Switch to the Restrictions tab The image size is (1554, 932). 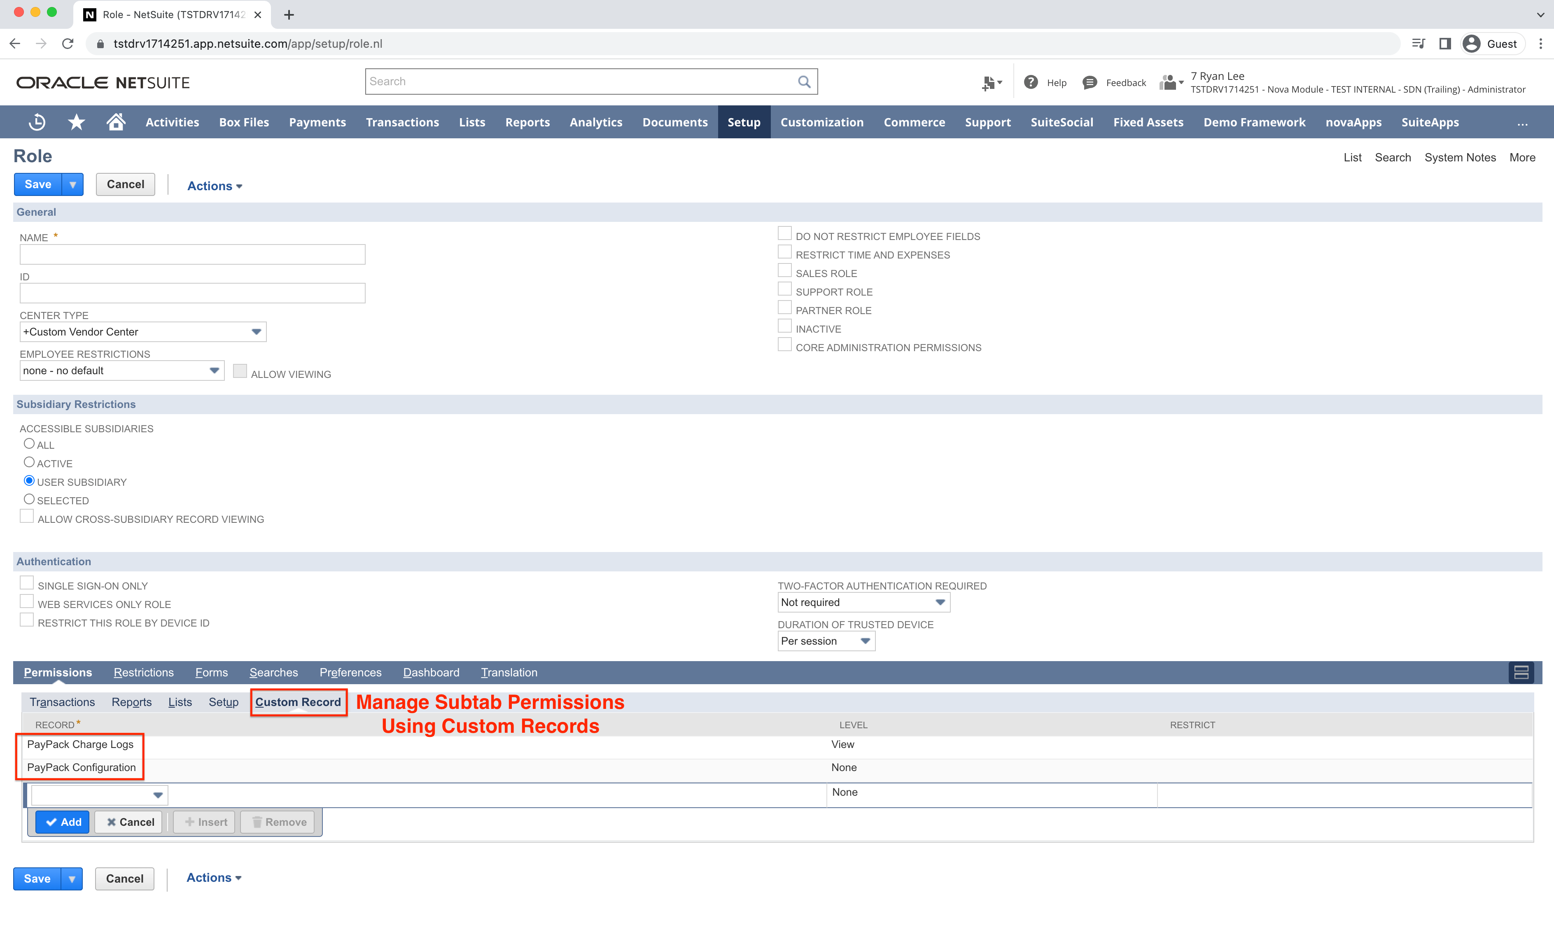144,672
